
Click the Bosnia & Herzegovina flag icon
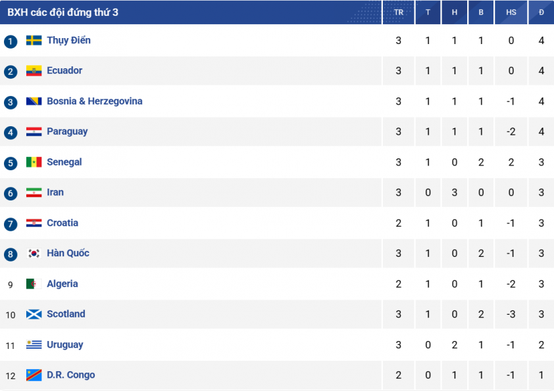[x=34, y=102]
